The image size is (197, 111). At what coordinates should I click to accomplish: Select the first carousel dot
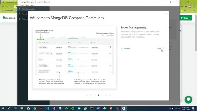coord(87,95)
